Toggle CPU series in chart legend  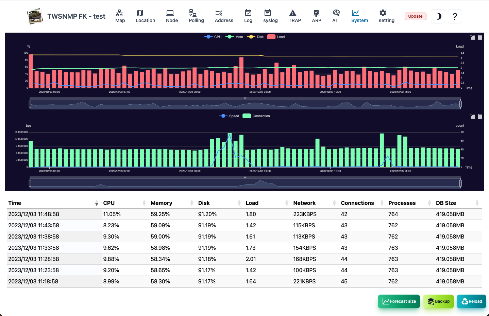point(213,37)
